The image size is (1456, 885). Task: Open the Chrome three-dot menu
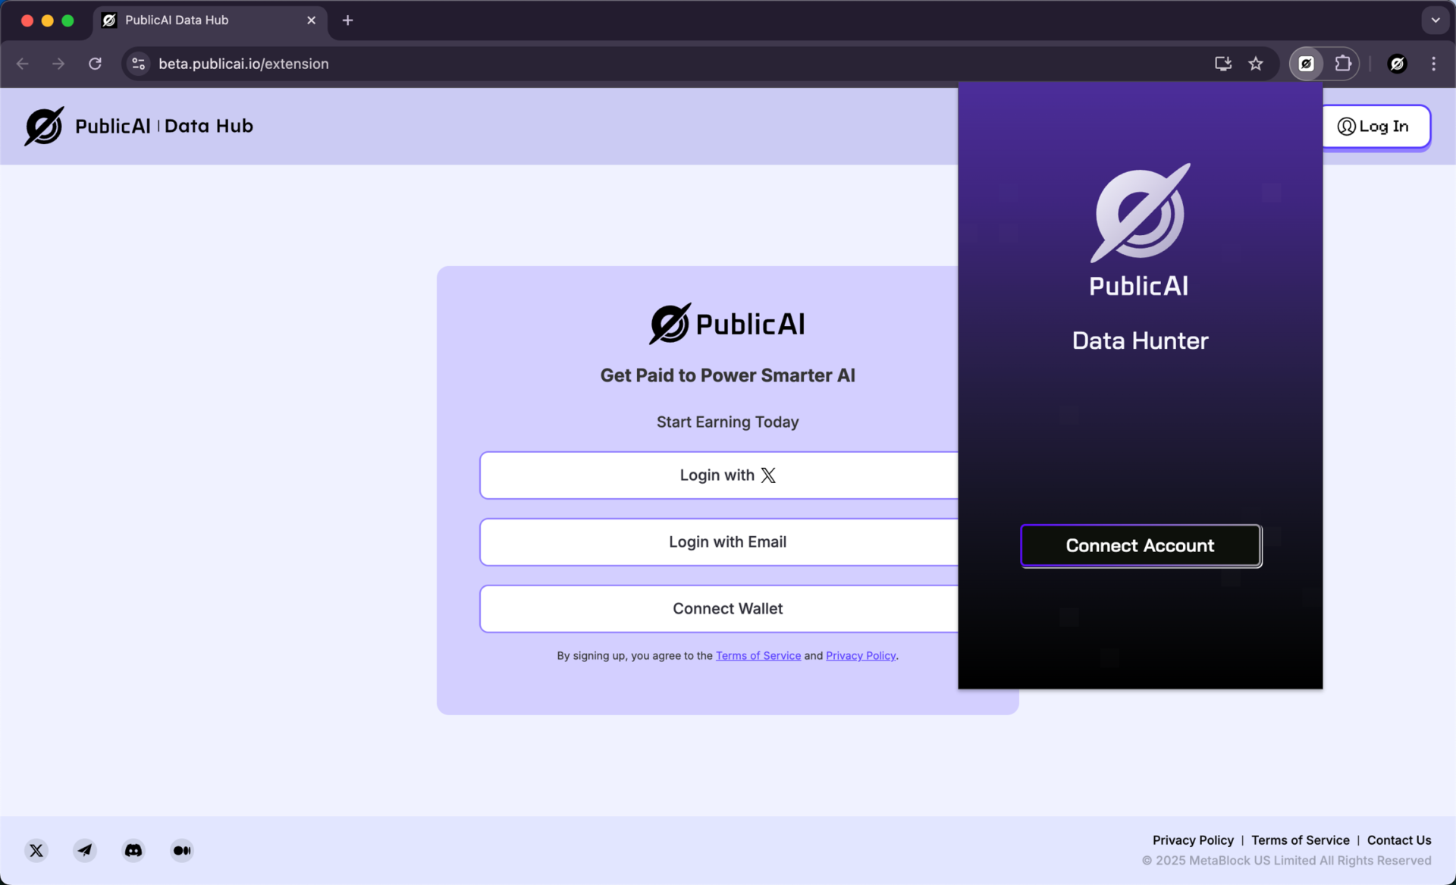[x=1433, y=64]
